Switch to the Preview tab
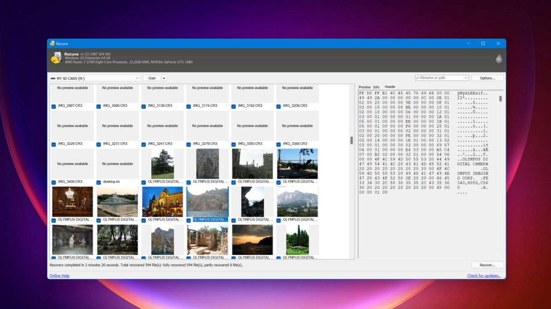551x309 pixels. click(x=364, y=87)
